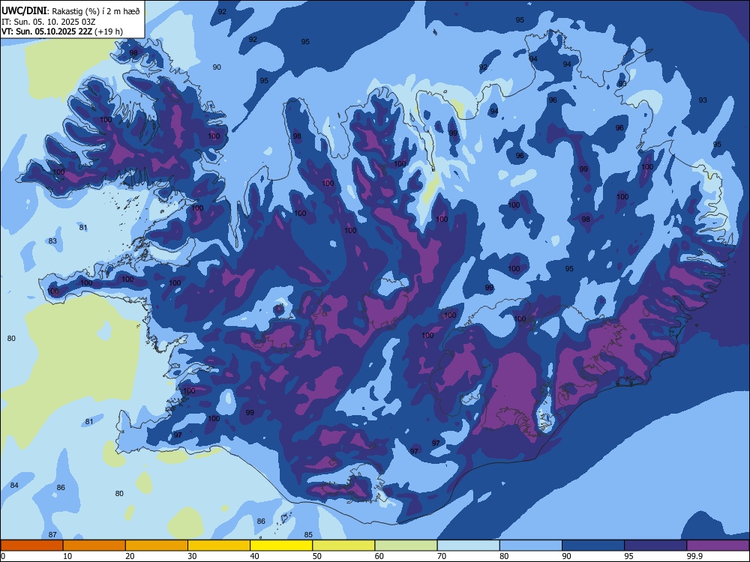Click the '85' humidity value on the map
The height and width of the screenshot is (562, 750).
tap(308, 535)
